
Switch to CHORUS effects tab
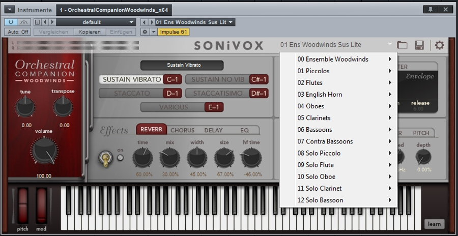(x=183, y=130)
